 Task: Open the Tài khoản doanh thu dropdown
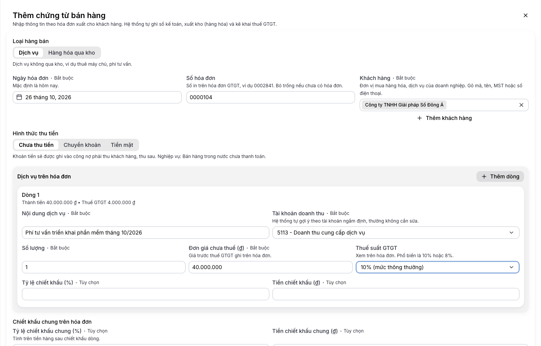coord(396,233)
